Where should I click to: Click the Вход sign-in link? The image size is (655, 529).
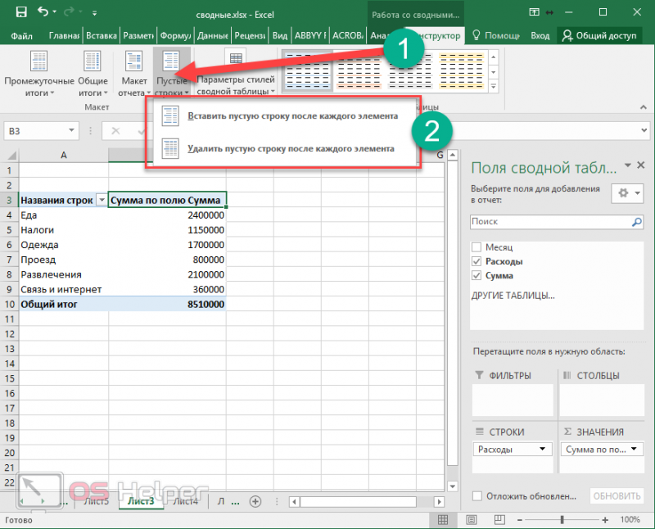(540, 36)
